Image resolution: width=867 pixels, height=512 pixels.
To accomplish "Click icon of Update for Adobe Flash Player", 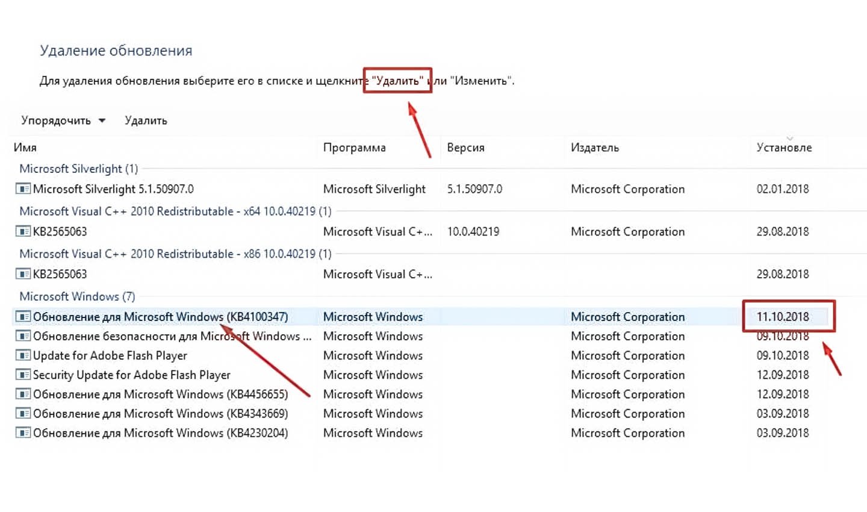I will pos(23,355).
